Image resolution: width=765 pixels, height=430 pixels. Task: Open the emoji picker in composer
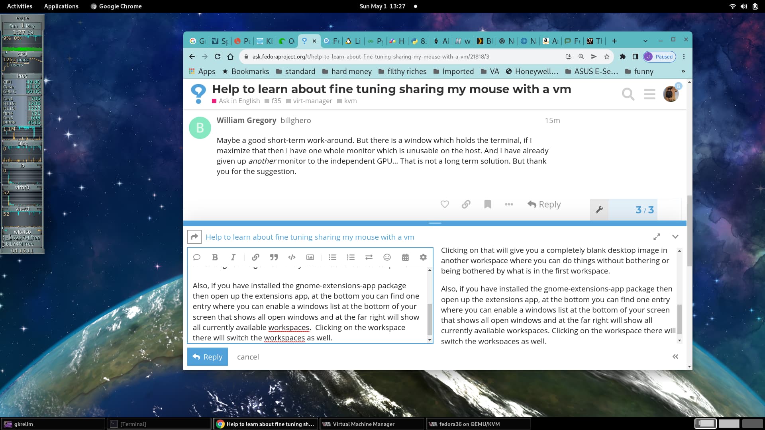[x=387, y=257]
